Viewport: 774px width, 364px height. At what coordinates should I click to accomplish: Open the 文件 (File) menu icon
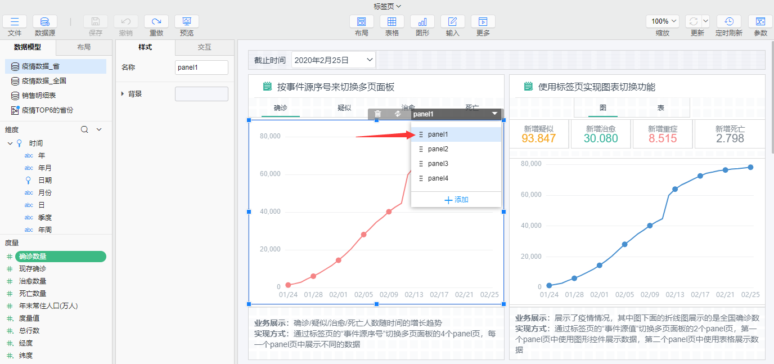click(15, 22)
